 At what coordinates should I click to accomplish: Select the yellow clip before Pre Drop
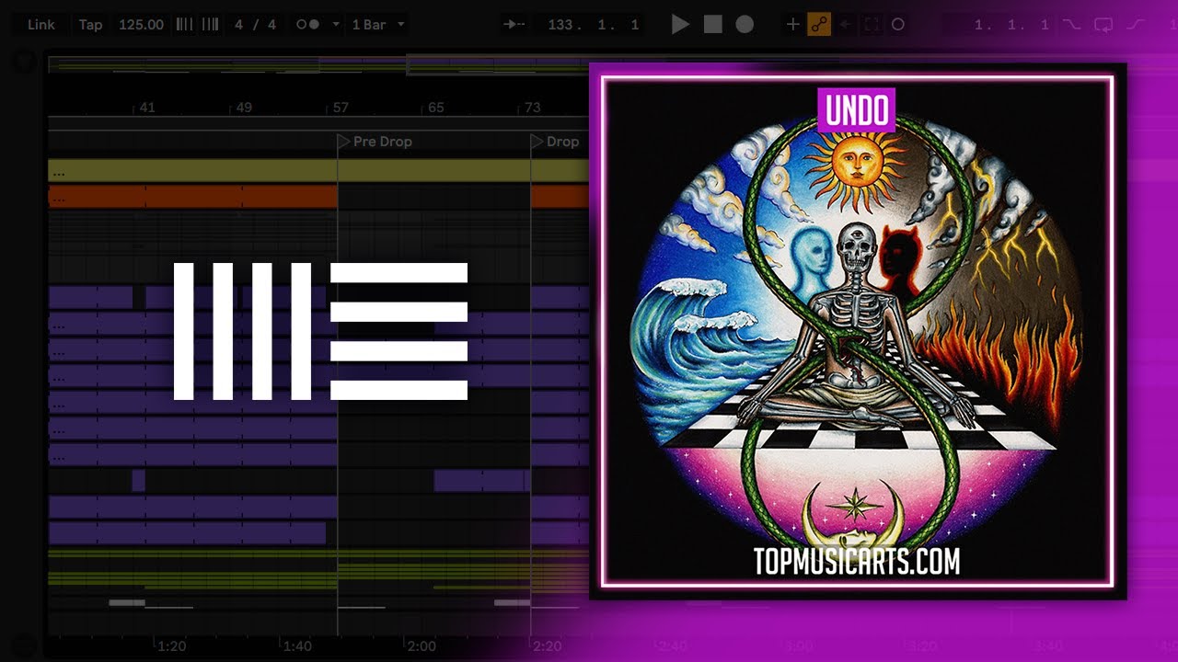coord(192,170)
